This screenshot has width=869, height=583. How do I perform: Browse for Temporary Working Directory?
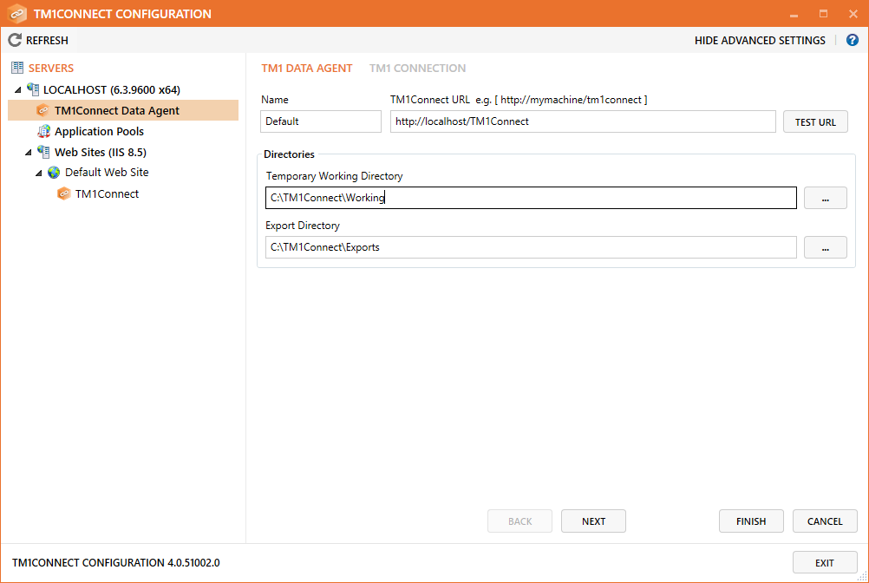[826, 198]
